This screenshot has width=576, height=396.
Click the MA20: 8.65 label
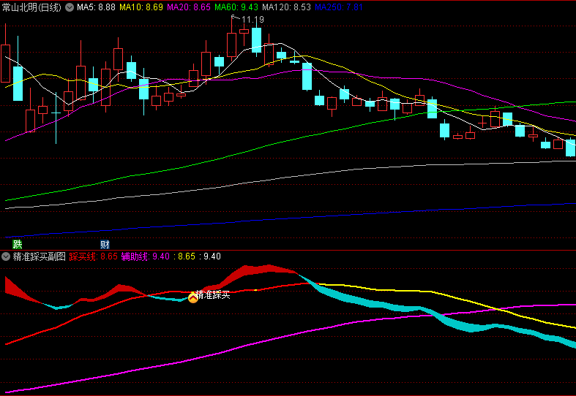coord(189,7)
